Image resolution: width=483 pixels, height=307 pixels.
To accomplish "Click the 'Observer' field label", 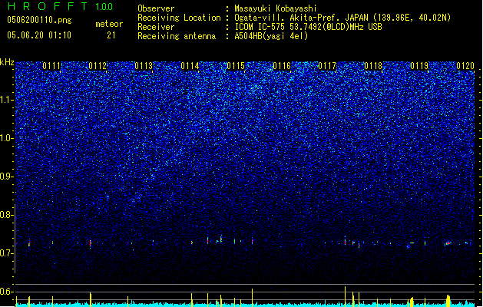I will [x=156, y=8].
